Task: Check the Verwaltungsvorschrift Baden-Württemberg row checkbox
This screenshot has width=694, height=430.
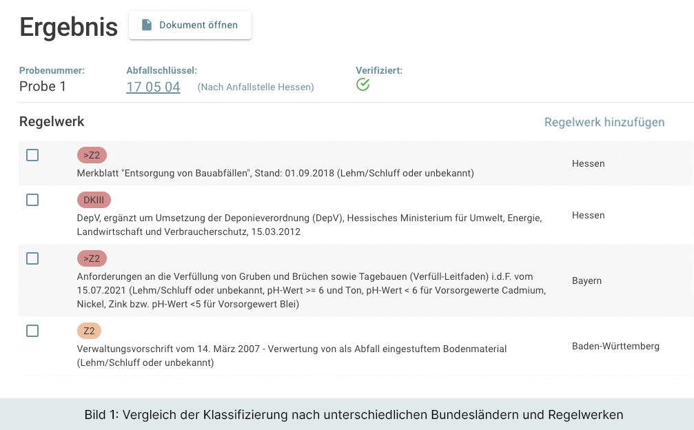Action: click(x=32, y=331)
